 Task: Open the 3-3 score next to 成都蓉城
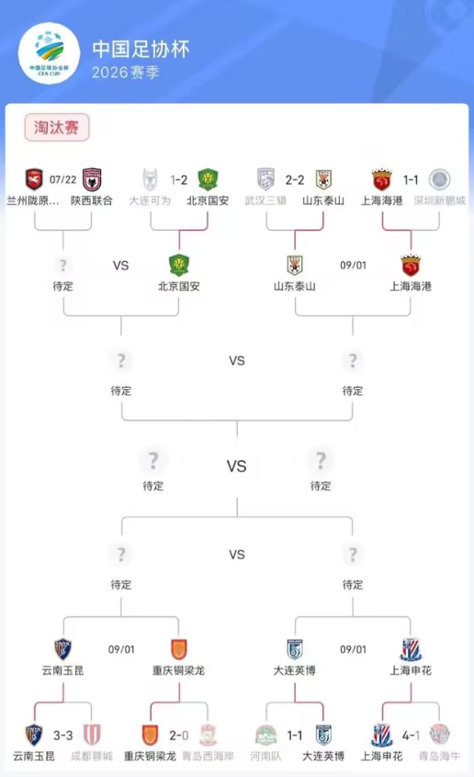pyautogui.click(x=62, y=736)
